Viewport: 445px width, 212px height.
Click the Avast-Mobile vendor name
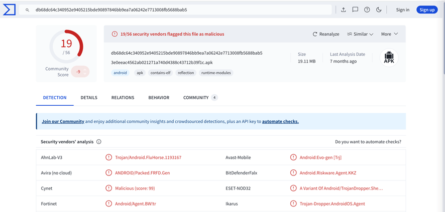[238, 157]
